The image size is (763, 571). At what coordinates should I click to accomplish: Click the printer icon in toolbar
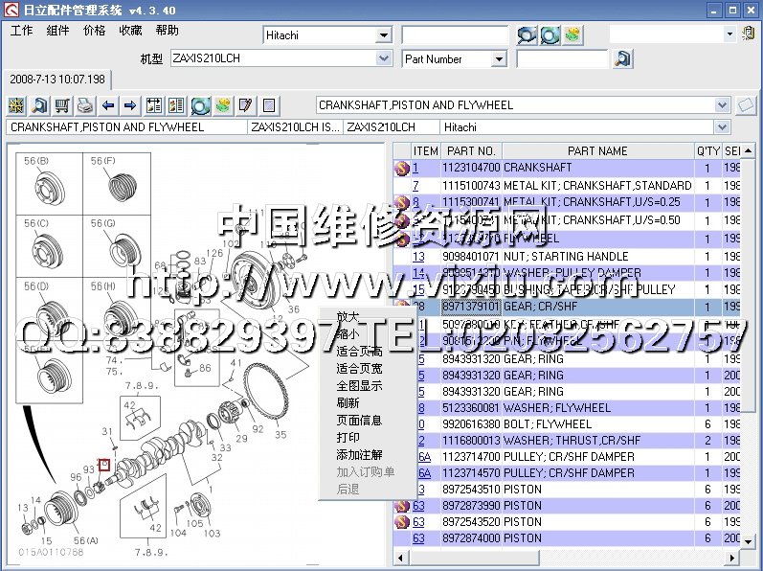tap(84, 105)
